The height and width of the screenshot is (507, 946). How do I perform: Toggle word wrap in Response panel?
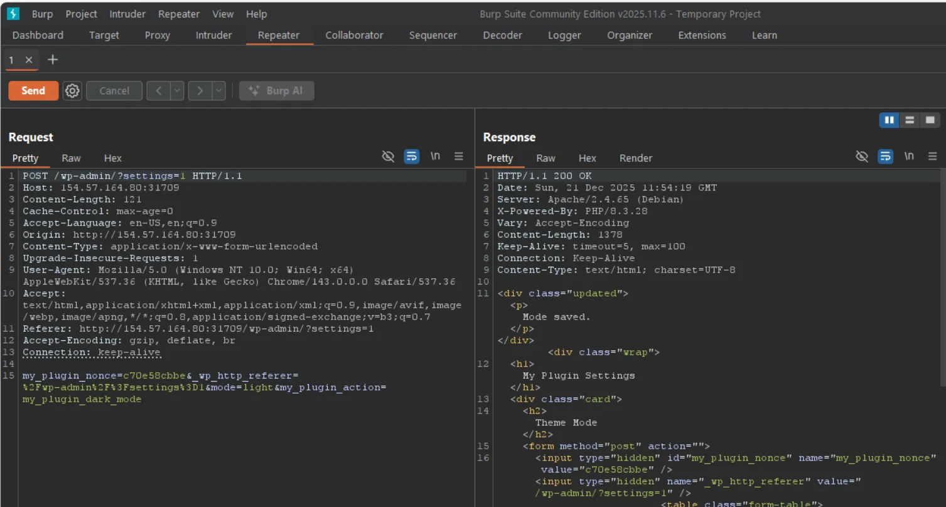click(886, 157)
